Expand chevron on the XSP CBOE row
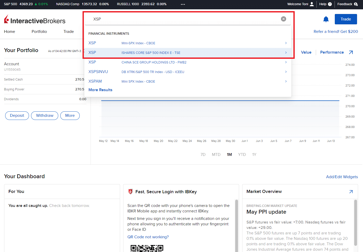This screenshot has width=363, height=252. pyautogui.click(x=286, y=43)
